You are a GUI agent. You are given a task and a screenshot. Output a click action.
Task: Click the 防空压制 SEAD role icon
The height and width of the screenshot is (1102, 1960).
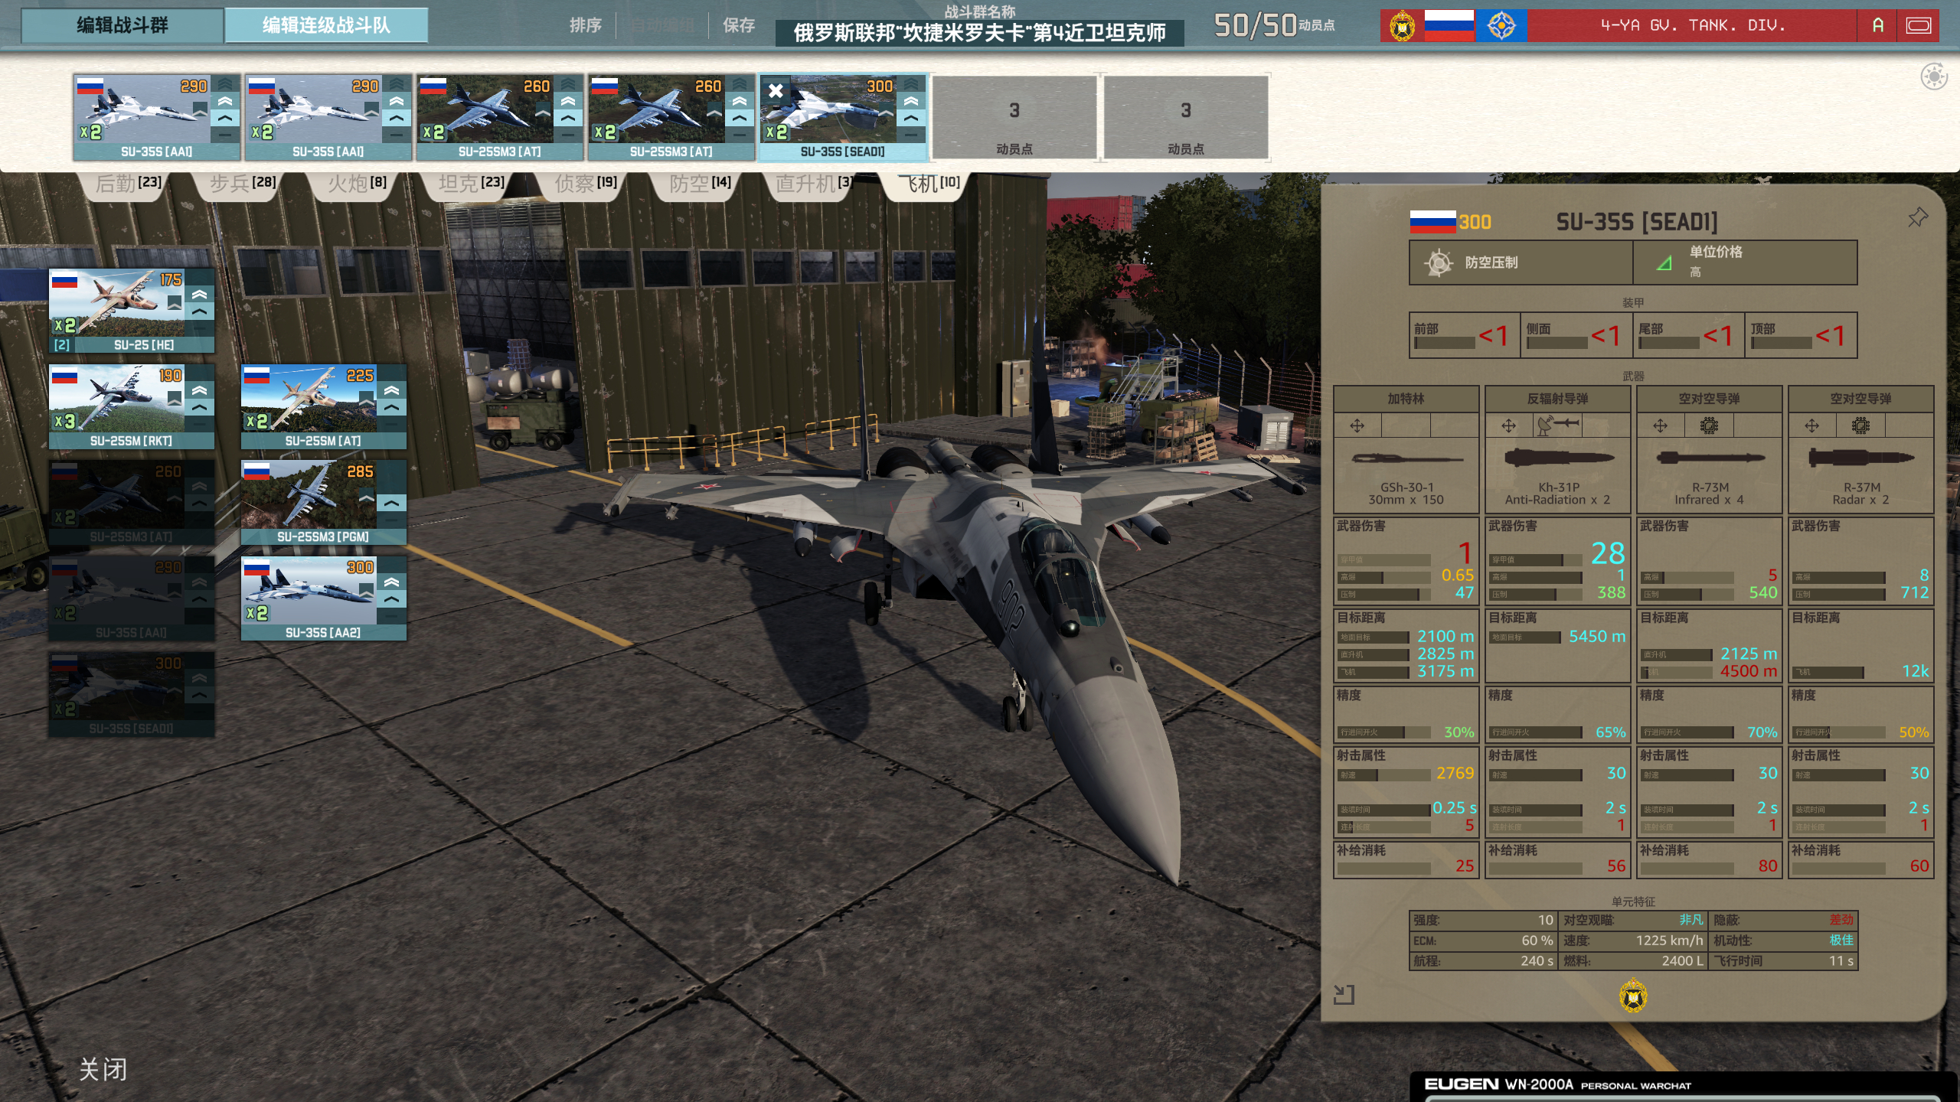point(1439,262)
